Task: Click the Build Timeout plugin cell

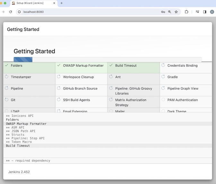Action: coord(134,67)
